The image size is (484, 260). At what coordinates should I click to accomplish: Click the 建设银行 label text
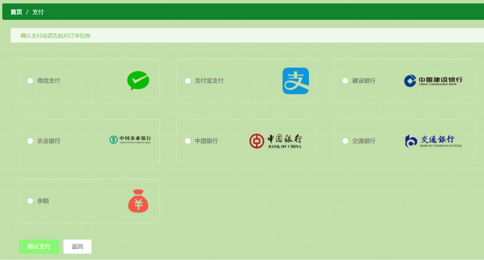coord(364,81)
